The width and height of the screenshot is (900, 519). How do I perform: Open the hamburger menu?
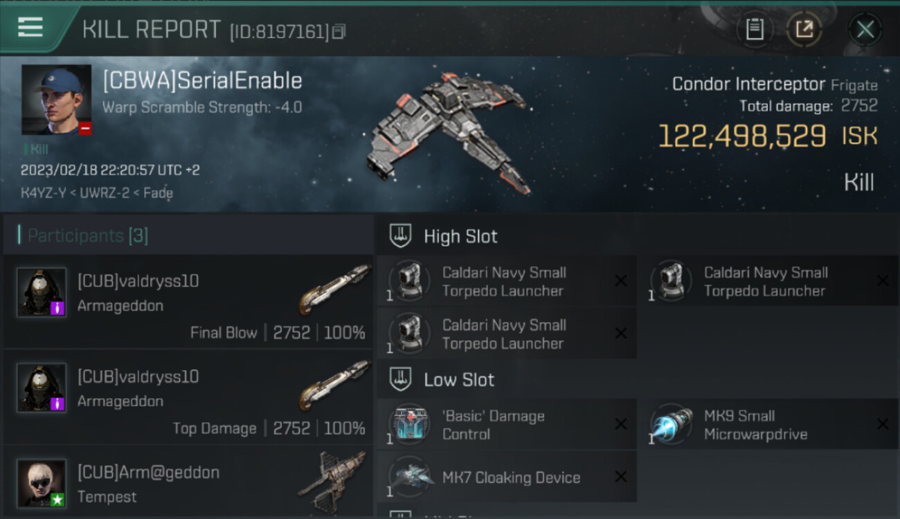tap(31, 28)
